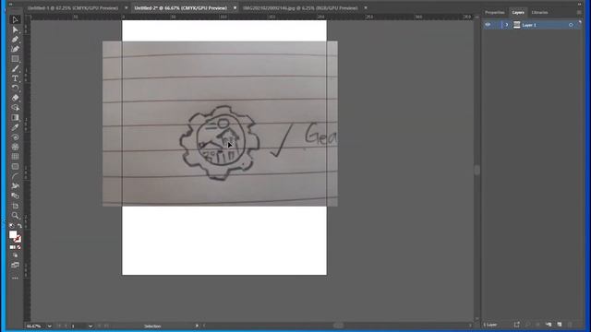Image resolution: width=591 pixels, height=332 pixels.
Task: Click the vertical scrollbar thumb
Action: coord(477,170)
